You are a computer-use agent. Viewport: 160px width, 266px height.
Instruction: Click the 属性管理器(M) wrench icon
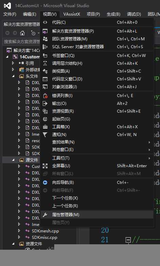pos(45,214)
